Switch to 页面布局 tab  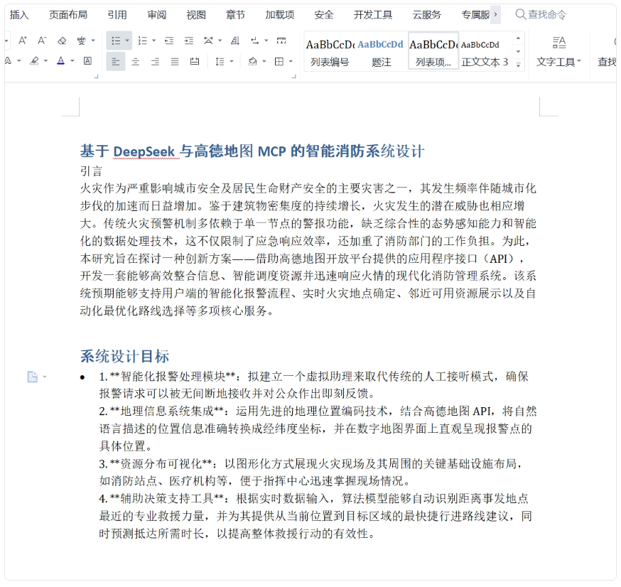[x=68, y=15]
